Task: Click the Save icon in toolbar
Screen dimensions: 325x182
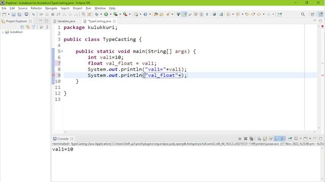Action: tap(14, 14)
